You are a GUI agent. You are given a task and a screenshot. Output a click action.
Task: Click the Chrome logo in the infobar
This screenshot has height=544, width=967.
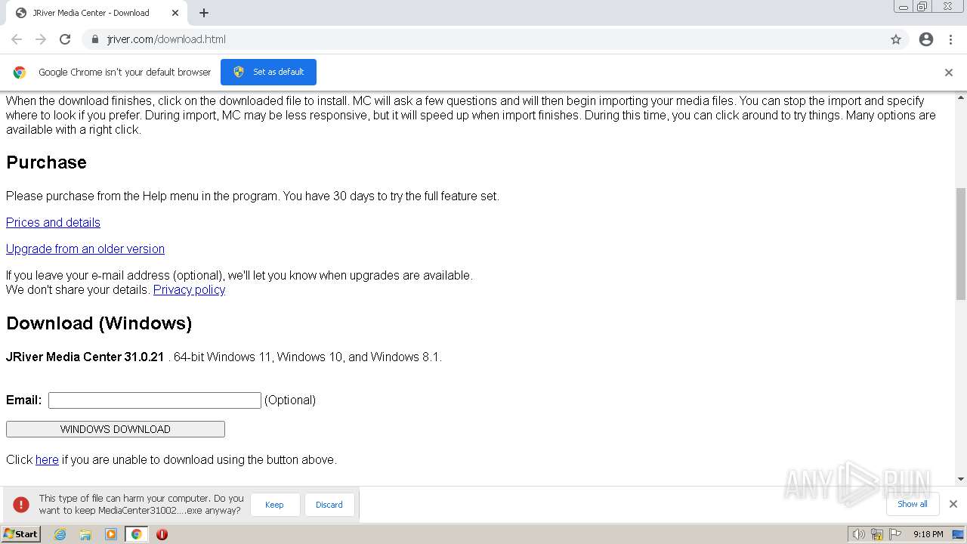pyautogui.click(x=20, y=73)
